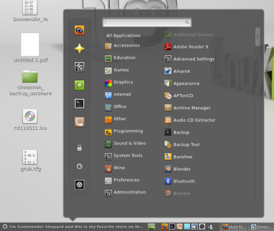This screenshot has height=231, width=274.
Task: Select the Administration category
Action: click(125, 193)
